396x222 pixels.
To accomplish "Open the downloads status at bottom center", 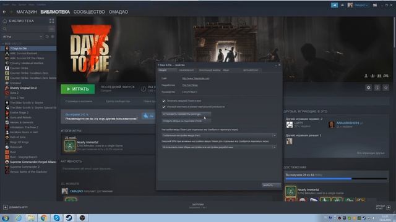I will 198,206.
